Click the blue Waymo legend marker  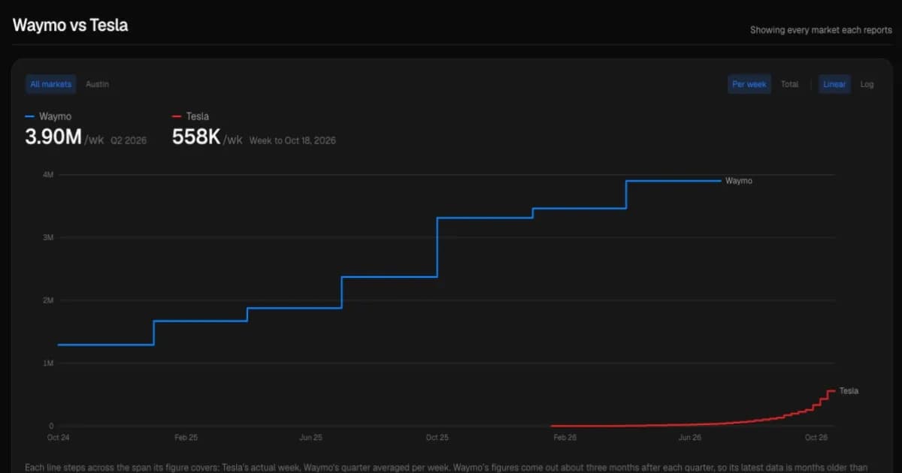[x=30, y=116]
